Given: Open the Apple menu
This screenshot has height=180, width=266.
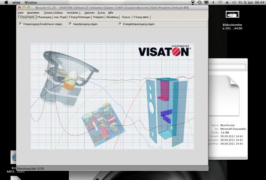Looking at the screenshot, I should (6, 2).
